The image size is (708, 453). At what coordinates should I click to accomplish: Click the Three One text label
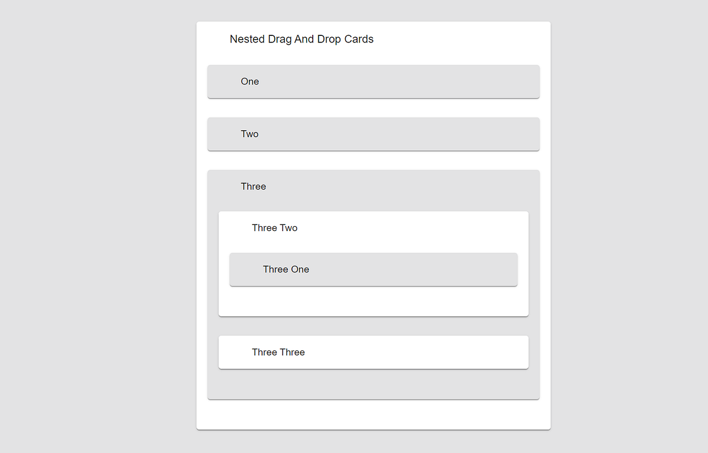pyautogui.click(x=286, y=269)
